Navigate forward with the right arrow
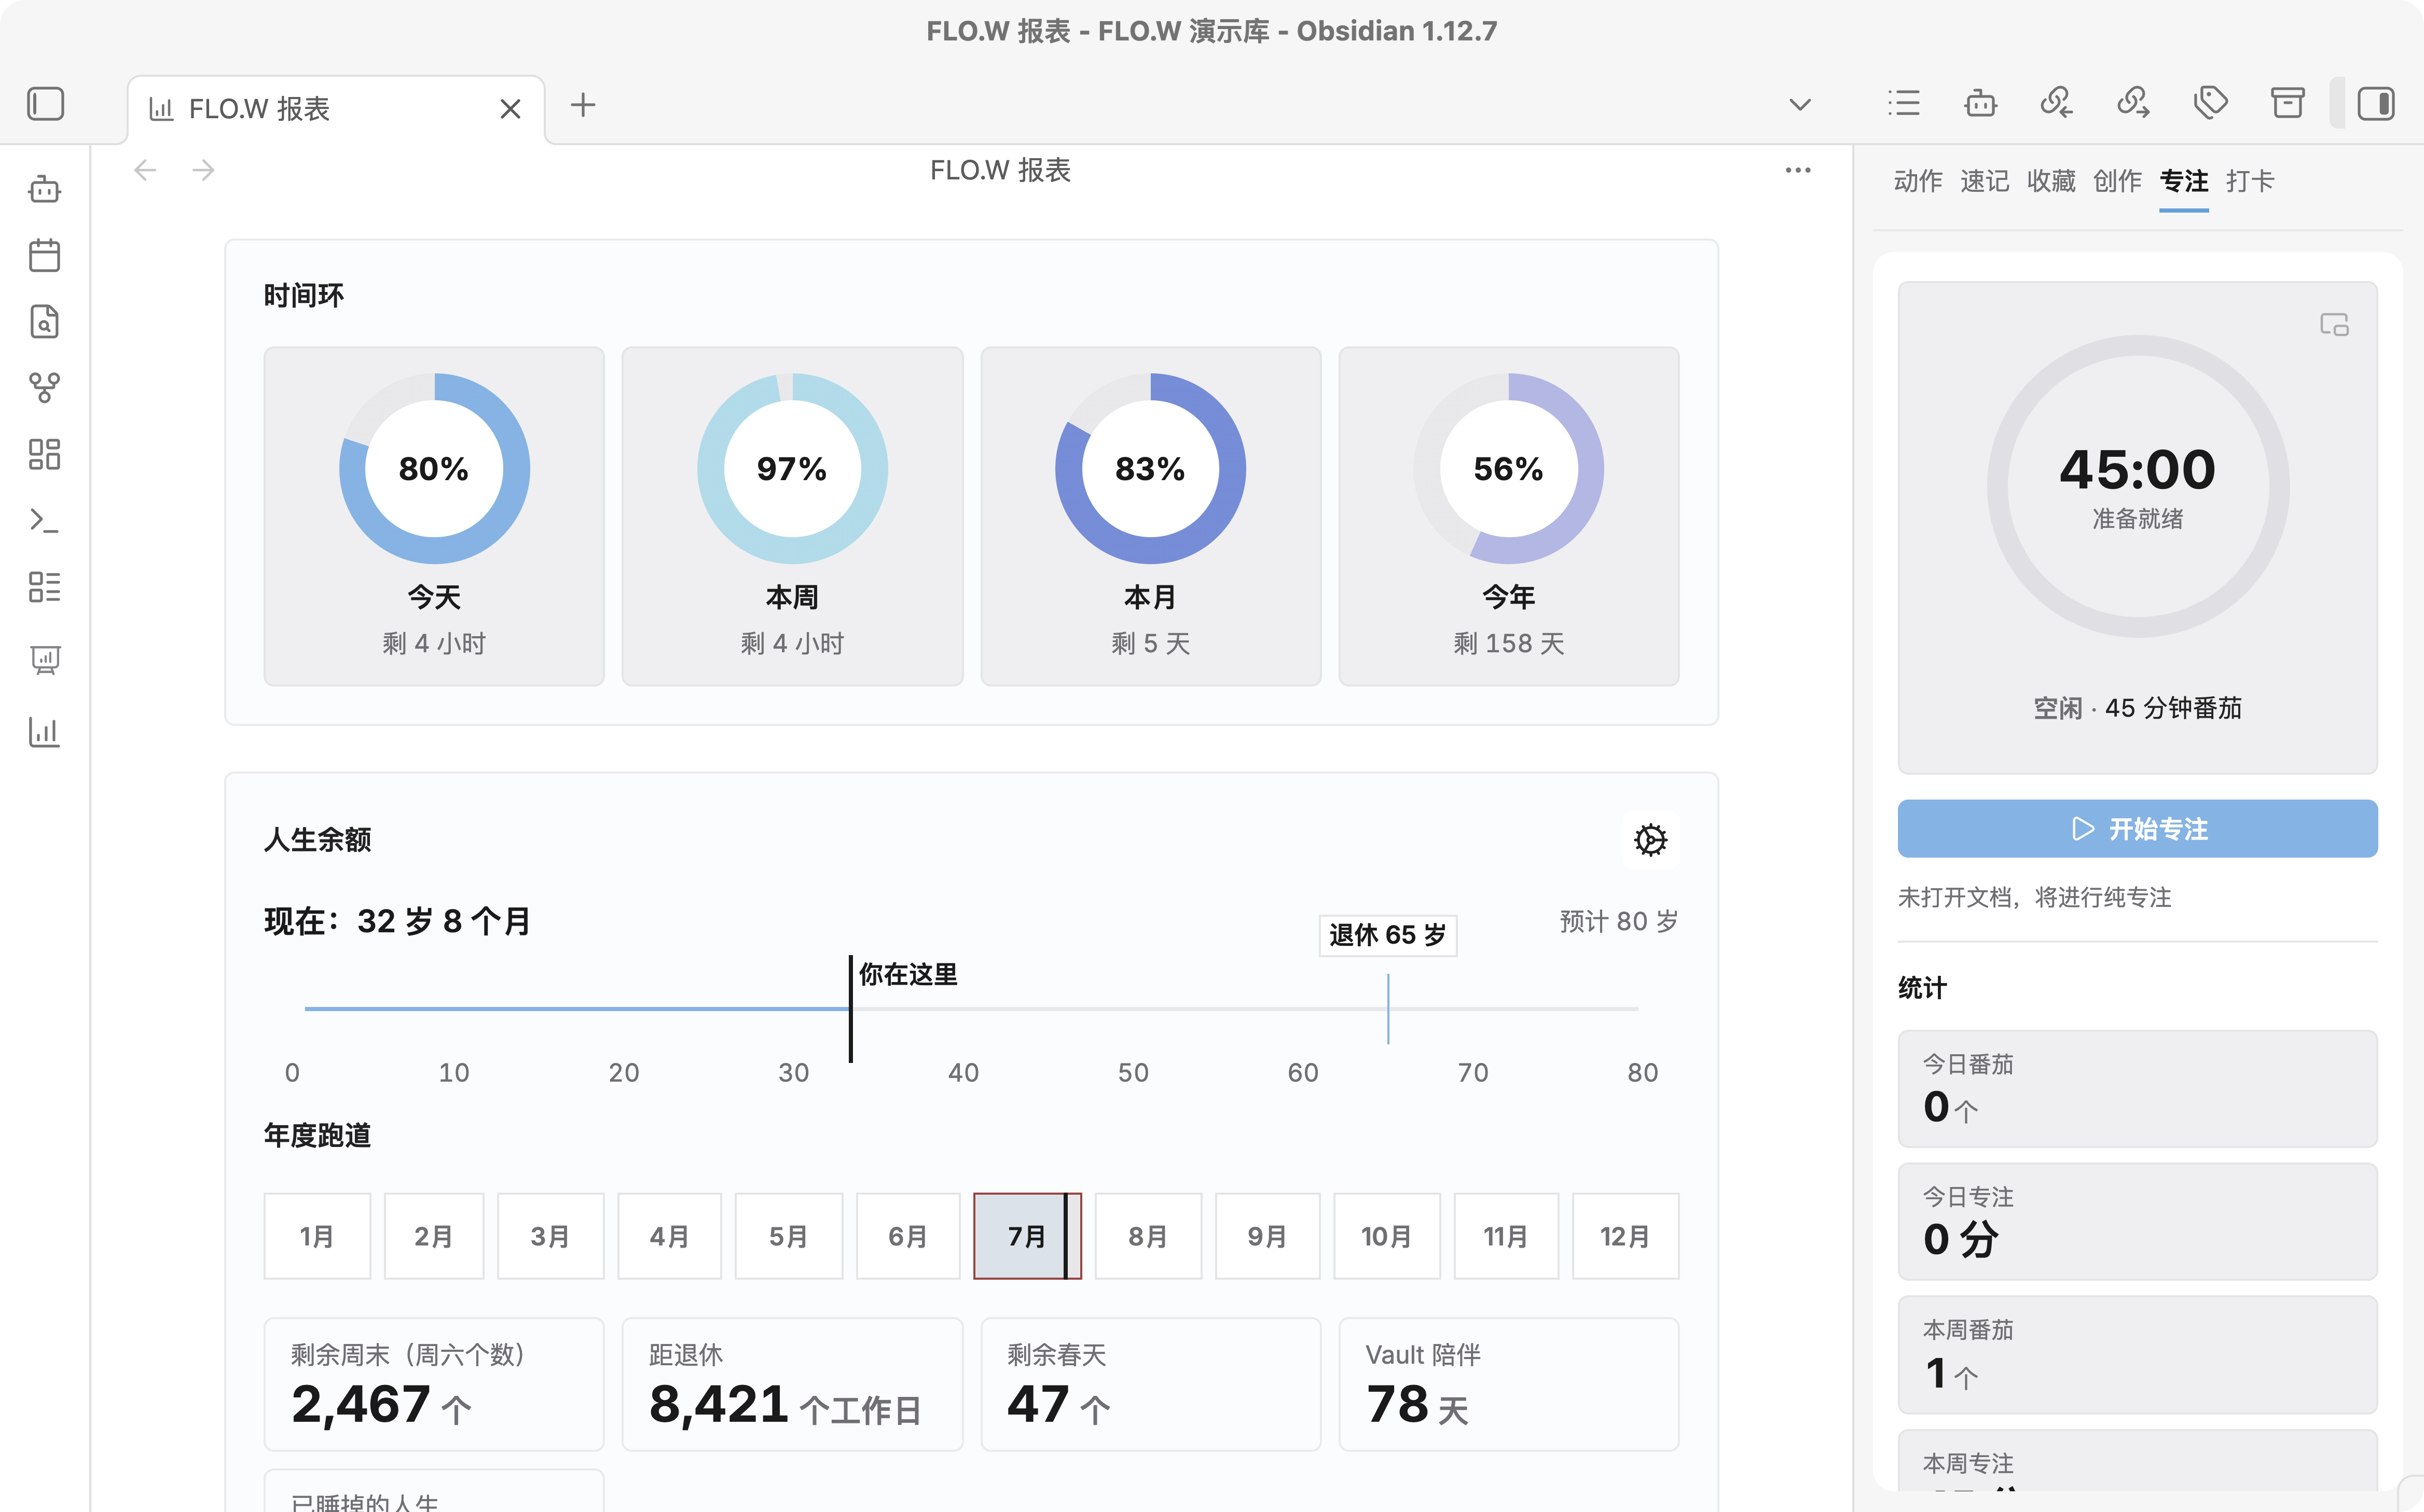 [203, 170]
